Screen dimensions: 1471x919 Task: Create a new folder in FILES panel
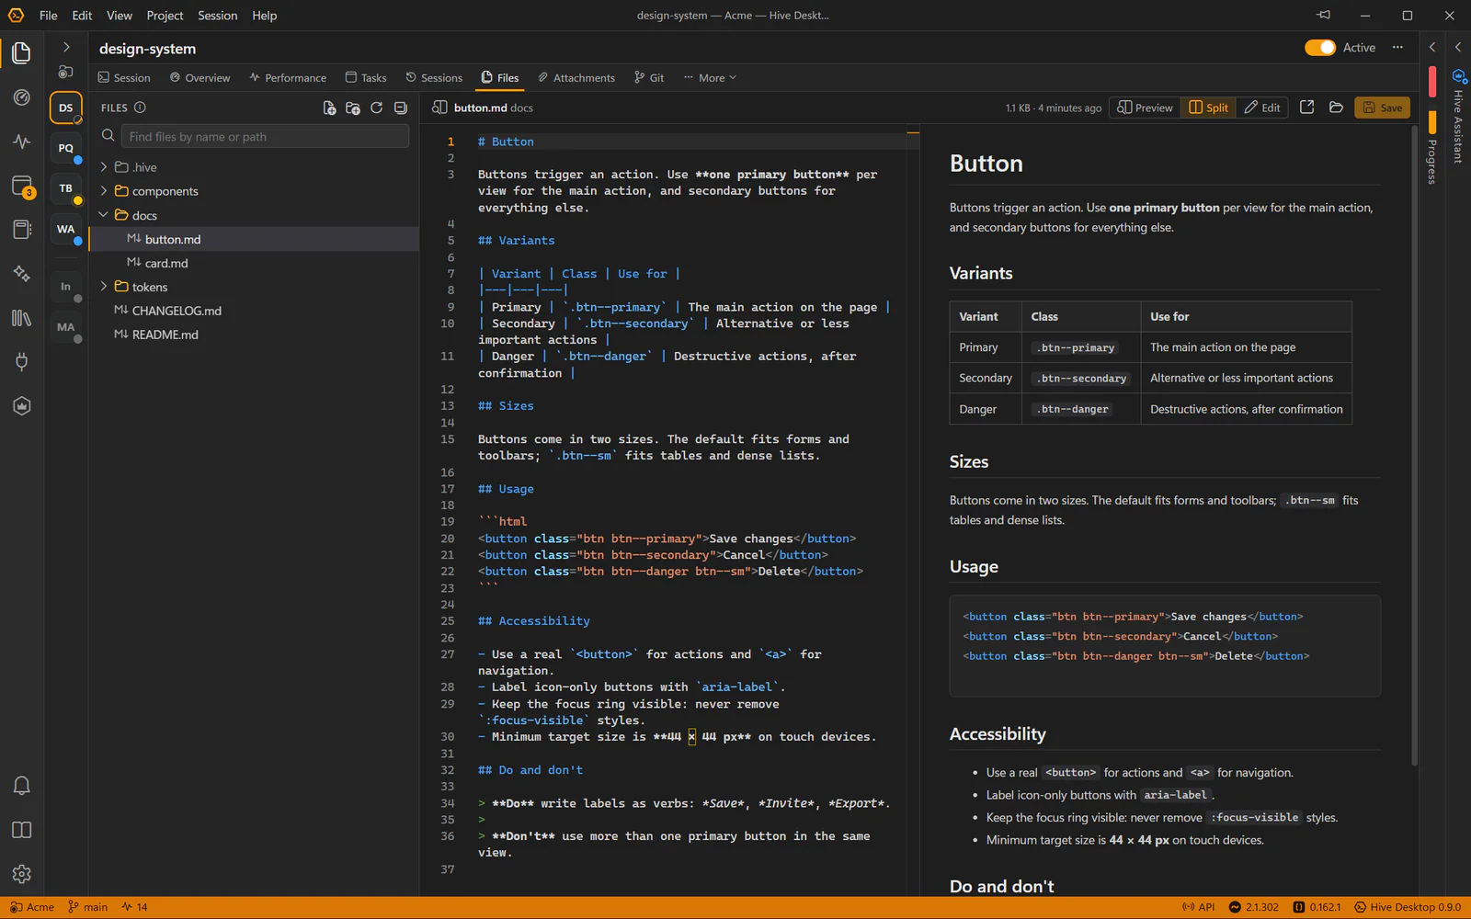pos(353,108)
